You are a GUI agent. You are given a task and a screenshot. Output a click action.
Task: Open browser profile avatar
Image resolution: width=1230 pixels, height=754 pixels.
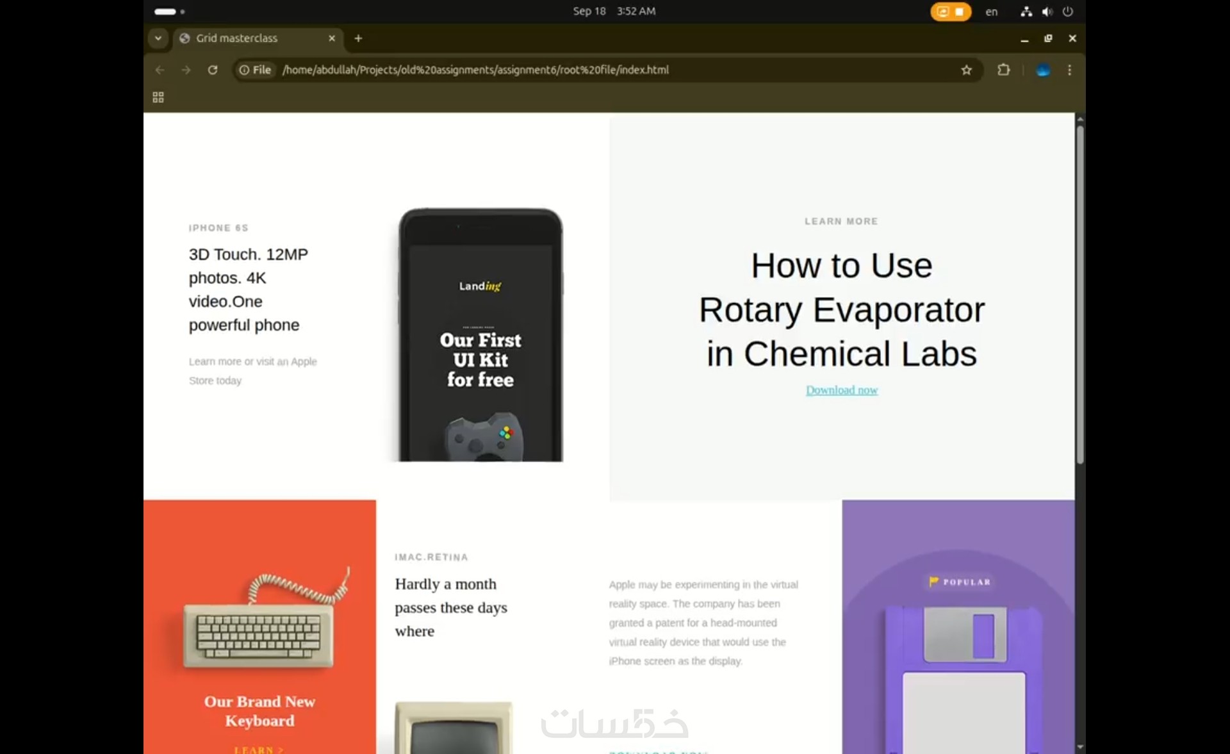[x=1042, y=70]
